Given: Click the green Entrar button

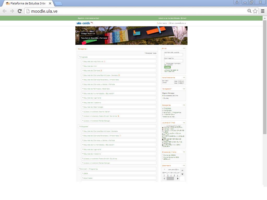Looking at the screenshot, I should 167,67.
